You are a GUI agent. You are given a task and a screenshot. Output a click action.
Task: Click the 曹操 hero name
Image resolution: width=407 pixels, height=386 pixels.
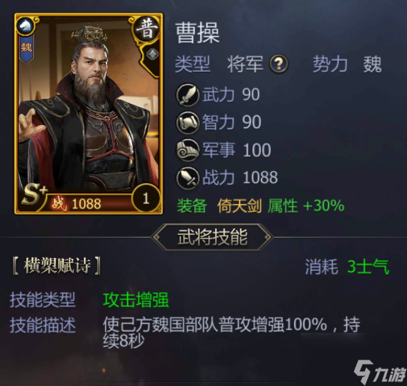coord(198,32)
